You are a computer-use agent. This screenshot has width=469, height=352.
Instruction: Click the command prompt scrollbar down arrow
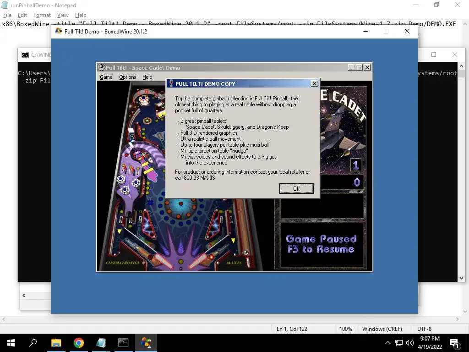[x=461, y=278]
